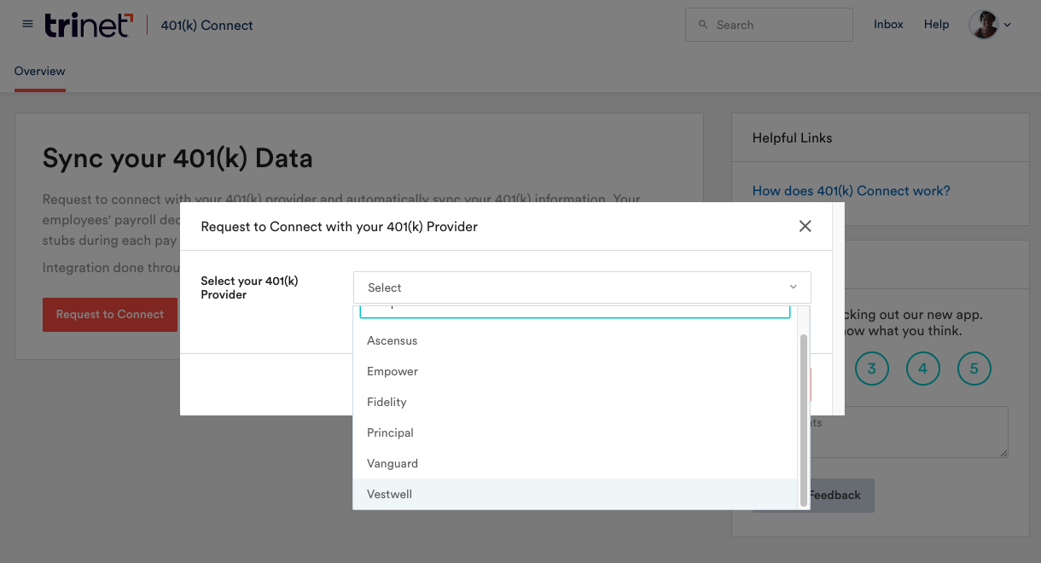The width and height of the screenshot is (1041, 563).
Task: Switch to the Overview tab
Action: [x=39, y=71]
